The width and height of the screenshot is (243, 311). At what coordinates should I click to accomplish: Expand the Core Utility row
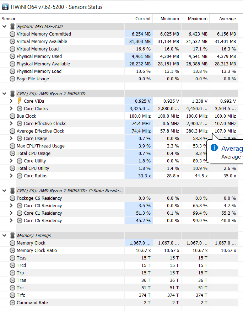point(11,161)
